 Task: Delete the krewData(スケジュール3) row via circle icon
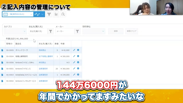(78, 75)
